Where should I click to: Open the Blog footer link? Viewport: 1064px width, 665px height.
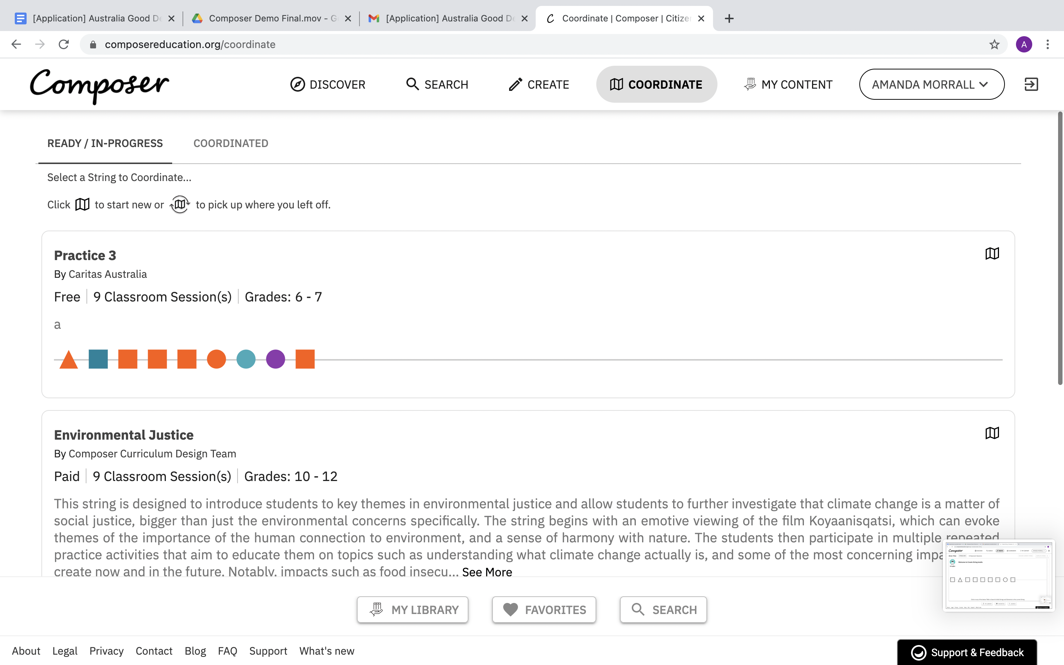click(195, 651)
